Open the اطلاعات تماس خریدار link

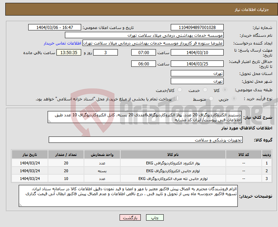tap(62, 43)
